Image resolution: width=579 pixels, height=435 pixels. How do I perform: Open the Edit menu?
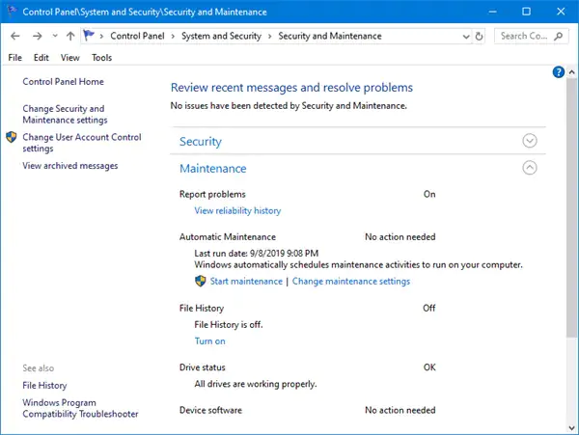pyautogui.click(x=41, y=58)
